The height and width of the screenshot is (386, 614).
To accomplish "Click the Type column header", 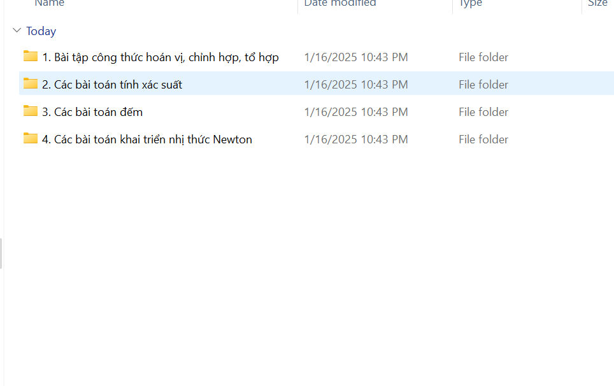I will 471,4.
